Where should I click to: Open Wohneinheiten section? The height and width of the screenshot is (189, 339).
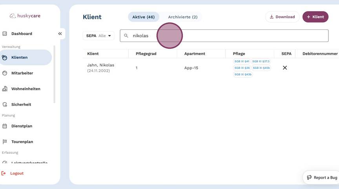coord(26,89)
